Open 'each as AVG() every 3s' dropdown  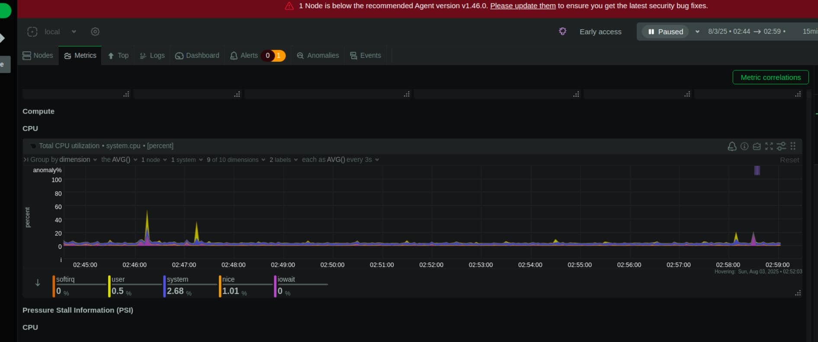340,160
